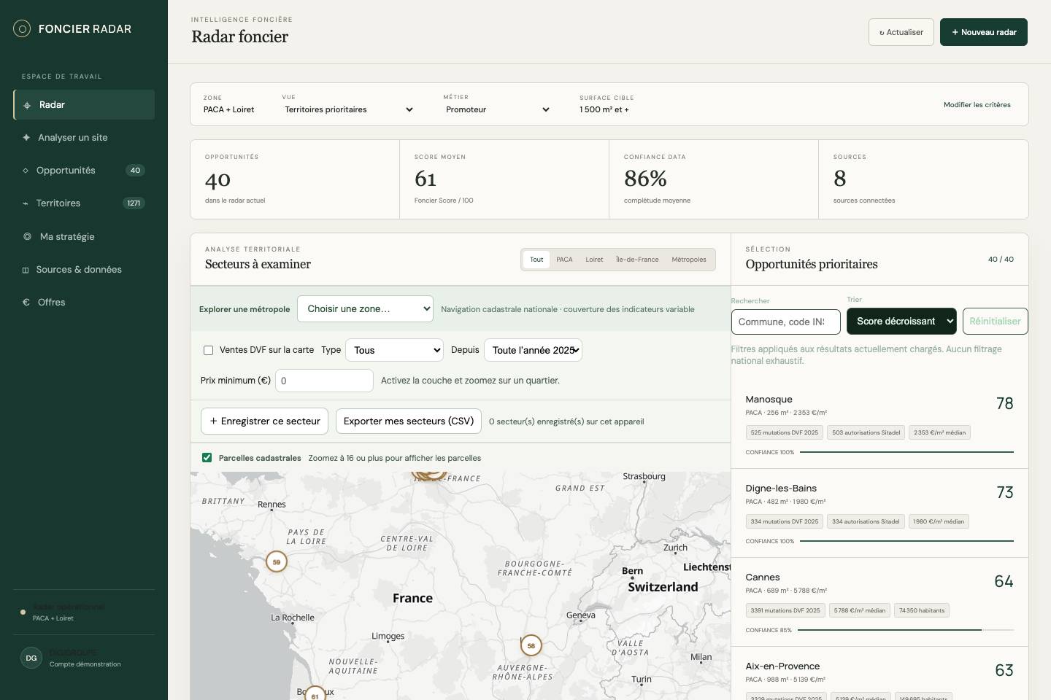The height and width of the screenshot is (700, 1051).
Task: Click the Foncier Radar logo icon
Action: [x=22, y=29]
